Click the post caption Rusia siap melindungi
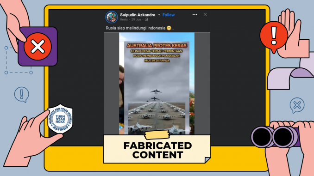 [136, 28]
